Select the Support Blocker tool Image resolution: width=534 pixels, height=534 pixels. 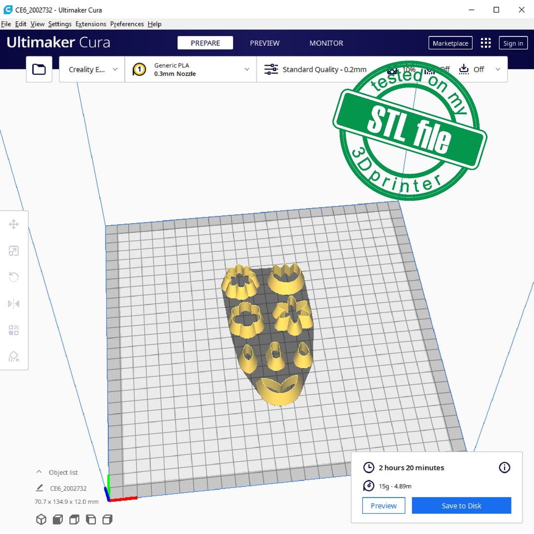pos(14,357)
